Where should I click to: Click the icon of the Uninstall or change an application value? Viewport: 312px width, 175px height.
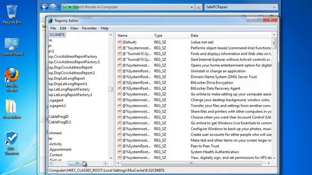point(119,70)
